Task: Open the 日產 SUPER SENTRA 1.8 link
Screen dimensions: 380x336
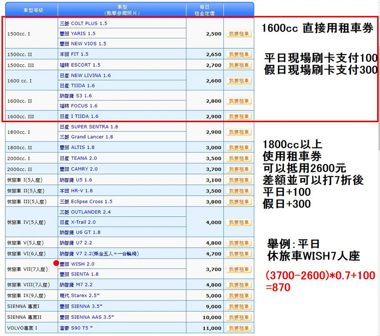Action: click(89, 127)
